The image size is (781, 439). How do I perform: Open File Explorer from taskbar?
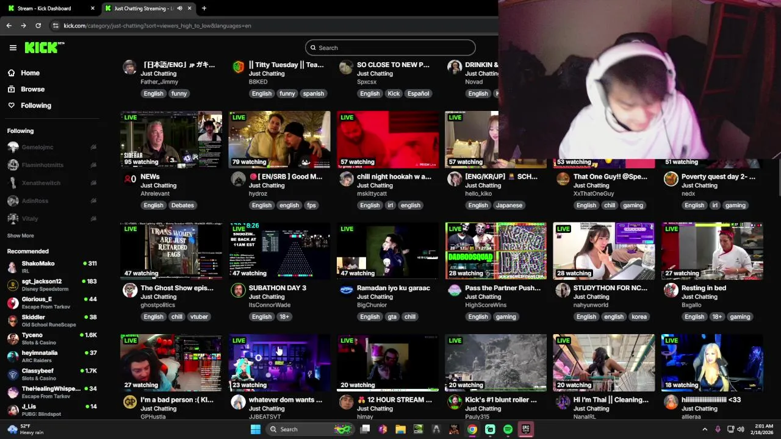tap(400, 429)
